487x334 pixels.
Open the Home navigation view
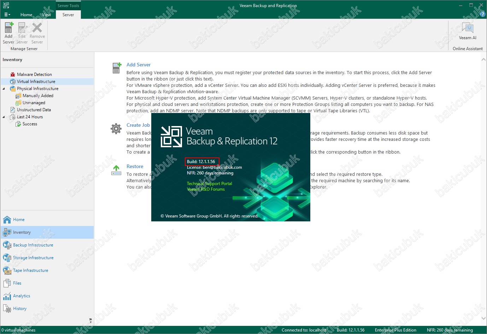(x=47, y=220)
